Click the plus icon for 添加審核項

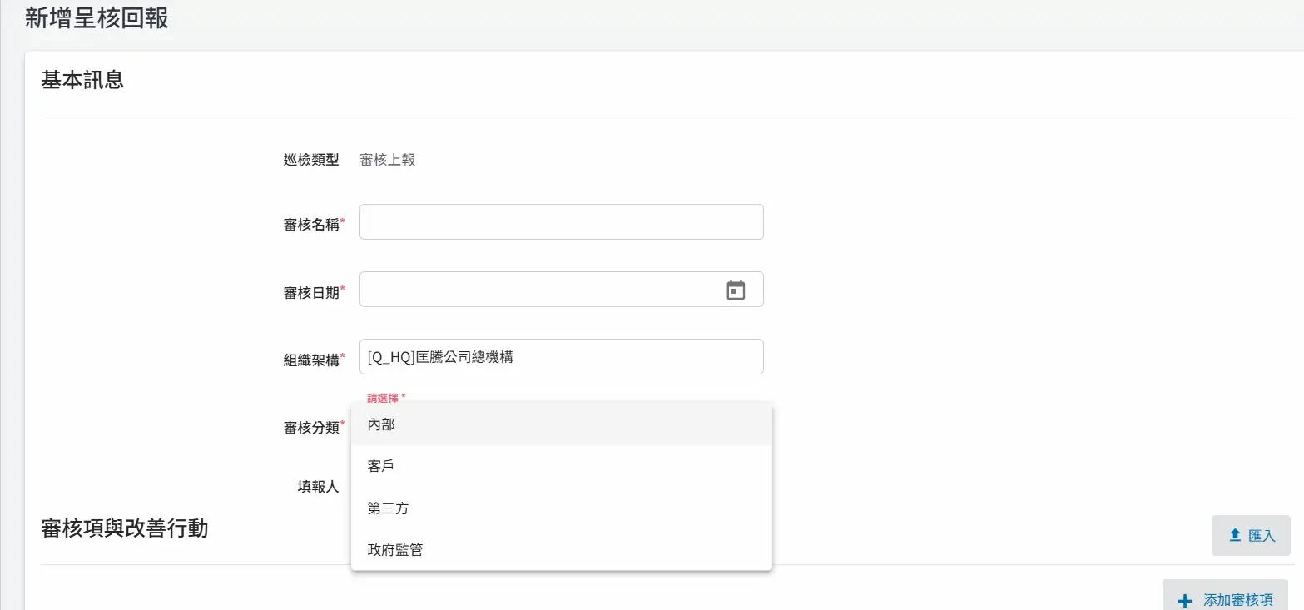1185,600
